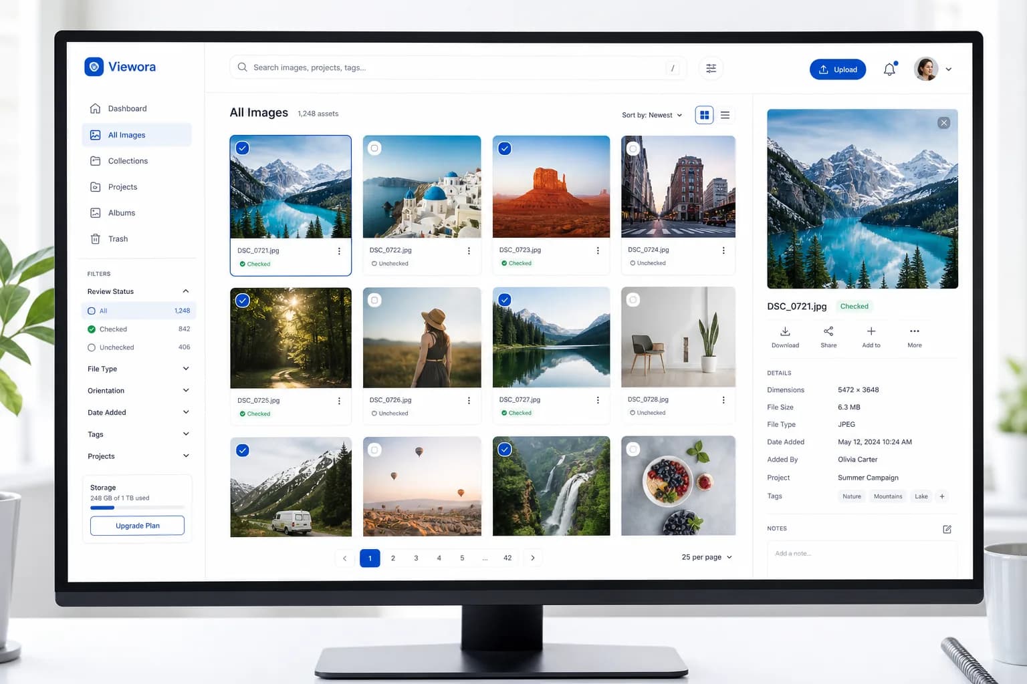This screenshot has width=1027, height=684.
Task: Check the DSC_0722.jpg selection checkbox
Action: 375,148
